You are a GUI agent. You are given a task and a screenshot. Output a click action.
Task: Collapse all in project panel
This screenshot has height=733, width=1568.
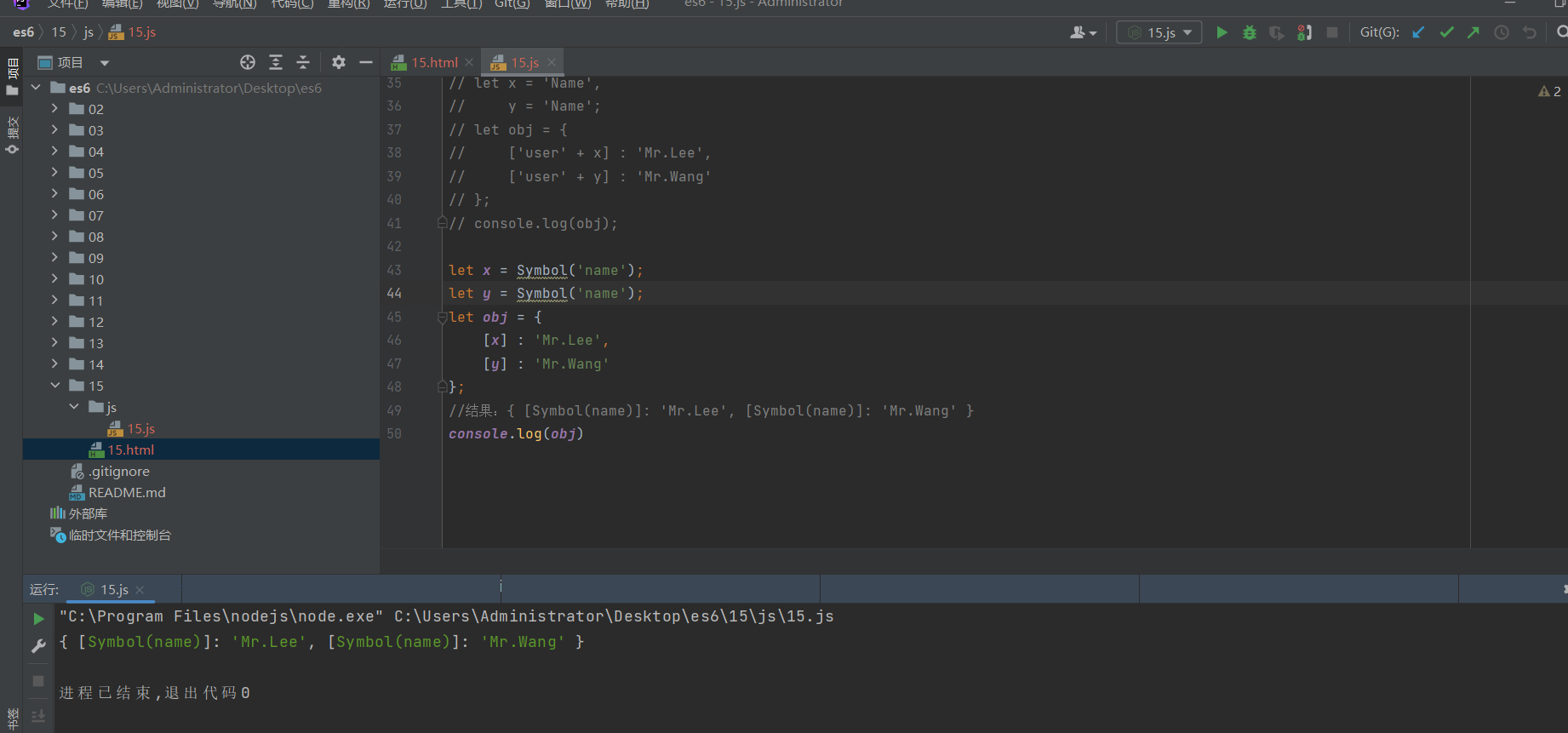[x=303, y=62]
